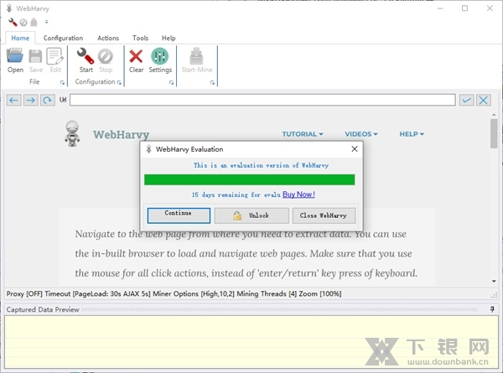Click the WebHarvy title link on page
This screenshot has width=503, height=373.
[x=122, y=134]
